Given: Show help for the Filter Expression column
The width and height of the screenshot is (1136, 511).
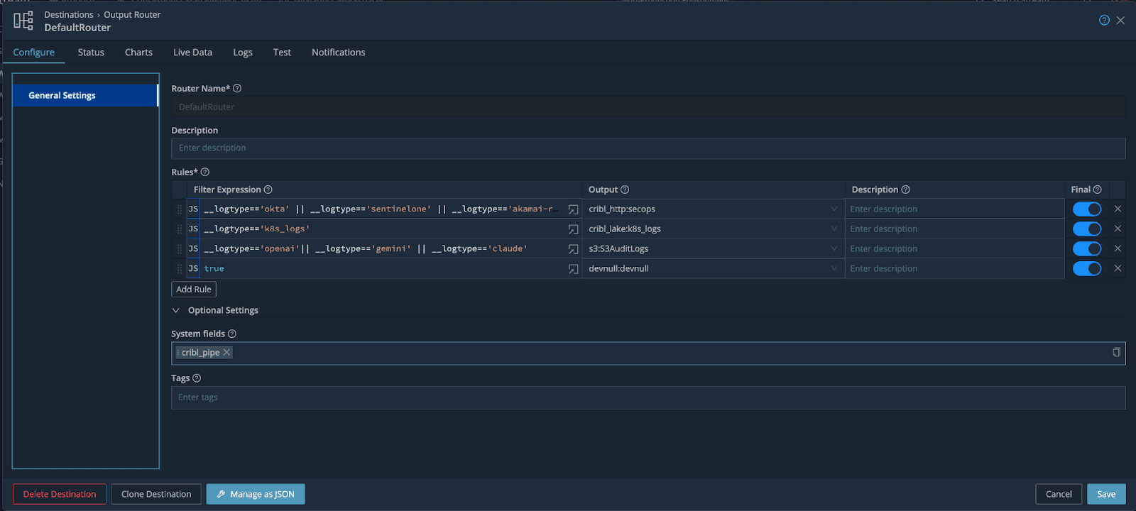Looking at the screenshot, I should tap(268, 189).
